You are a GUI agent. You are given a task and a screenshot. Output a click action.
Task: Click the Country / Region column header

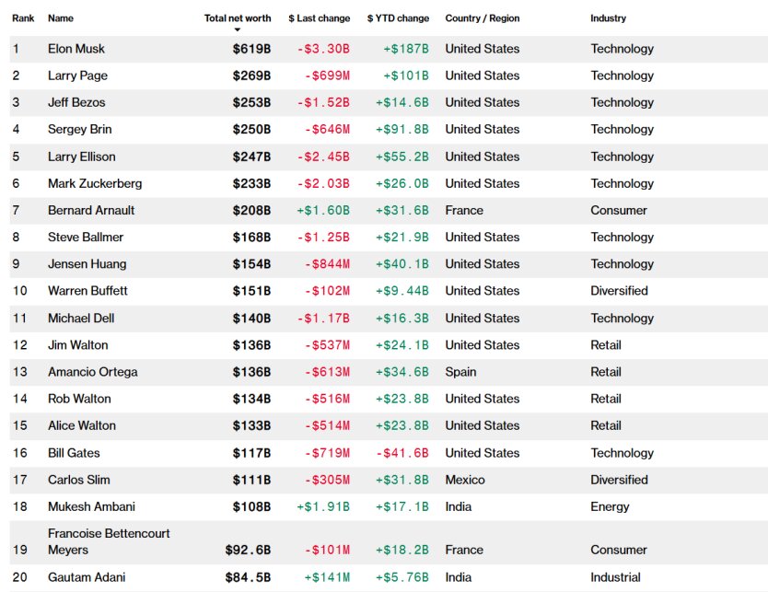[x=482, y=17]
